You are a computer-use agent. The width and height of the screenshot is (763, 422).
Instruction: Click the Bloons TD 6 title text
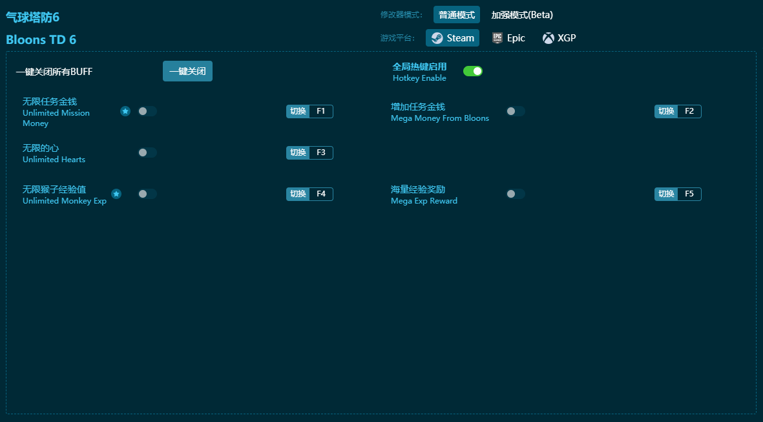[41, 39]
